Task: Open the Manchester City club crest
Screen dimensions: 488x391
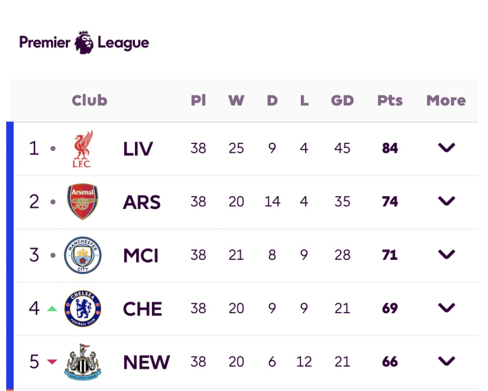Action: coord(83,255)
